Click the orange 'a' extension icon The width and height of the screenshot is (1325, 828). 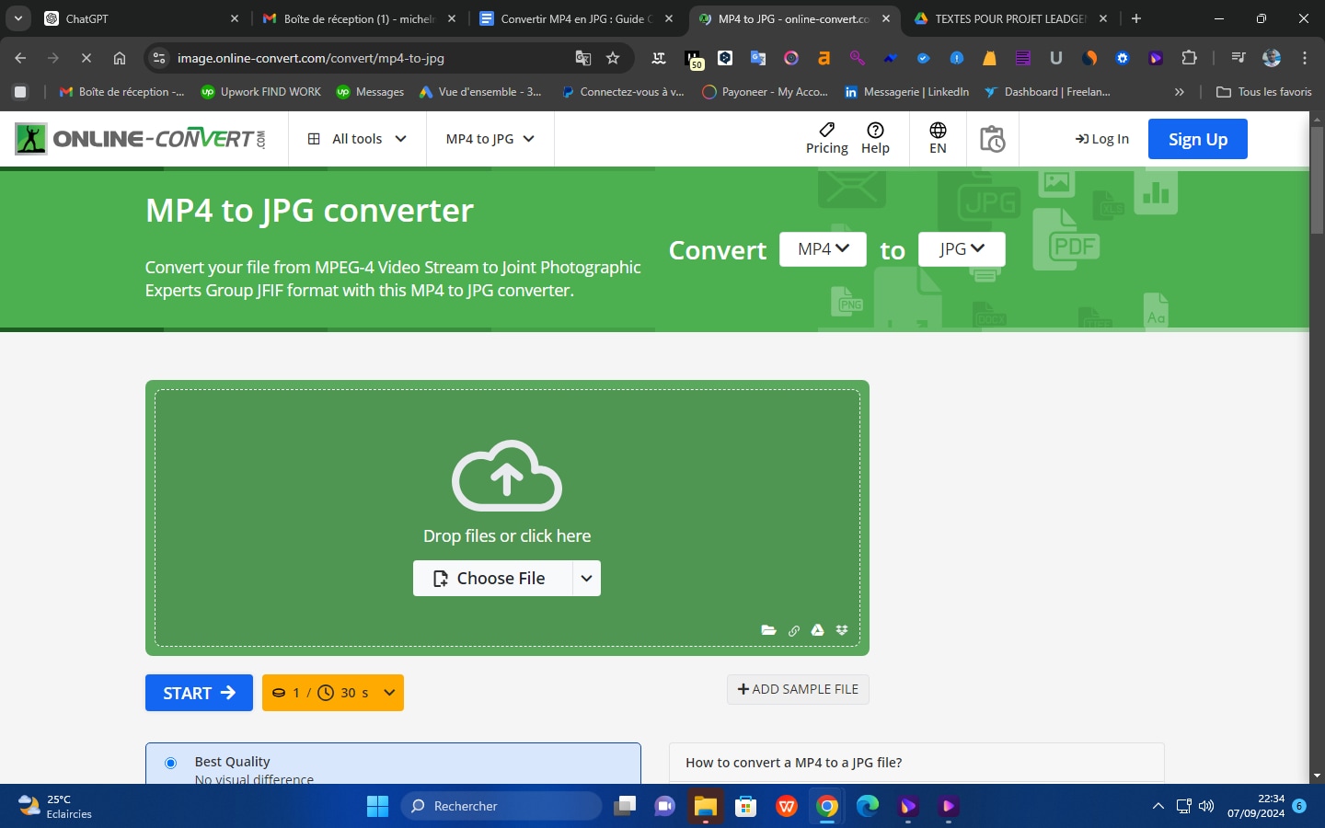824,58
